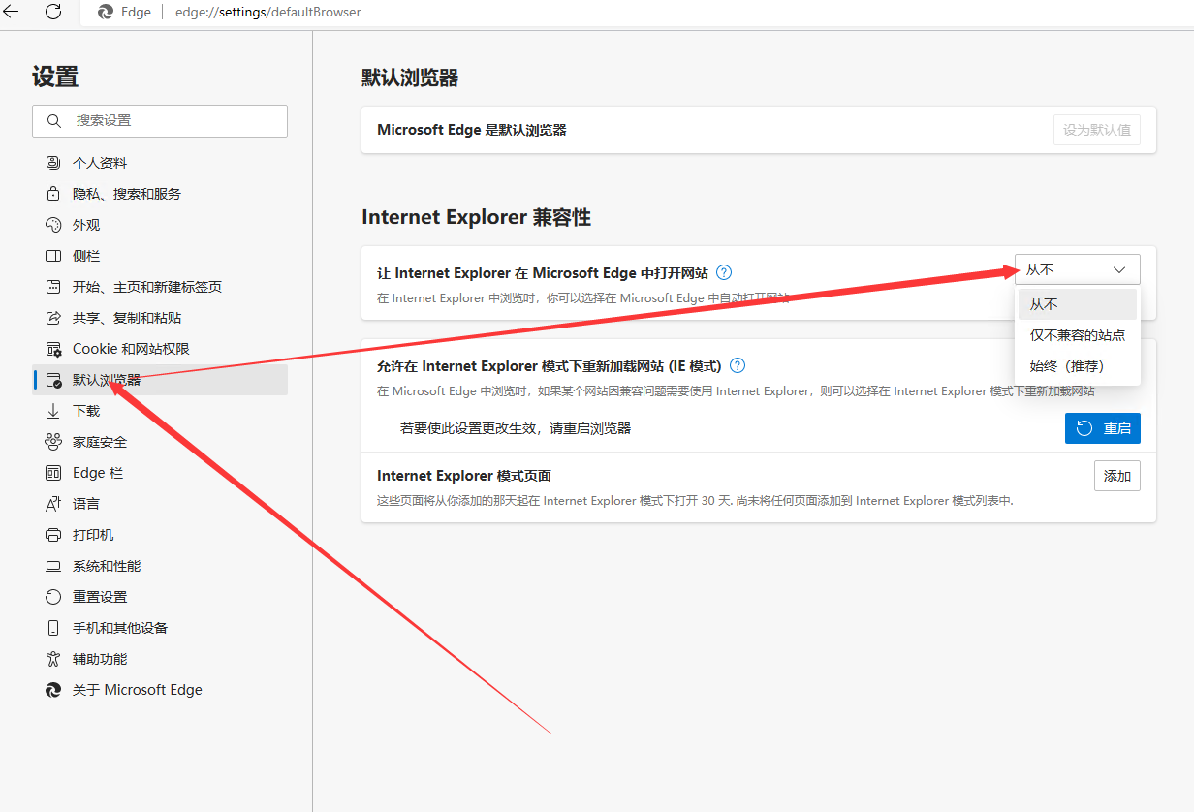This screenshot has height=812, width=1194.
Task: Click the 重置设置 reset icon
Action: tap(53, 597)
